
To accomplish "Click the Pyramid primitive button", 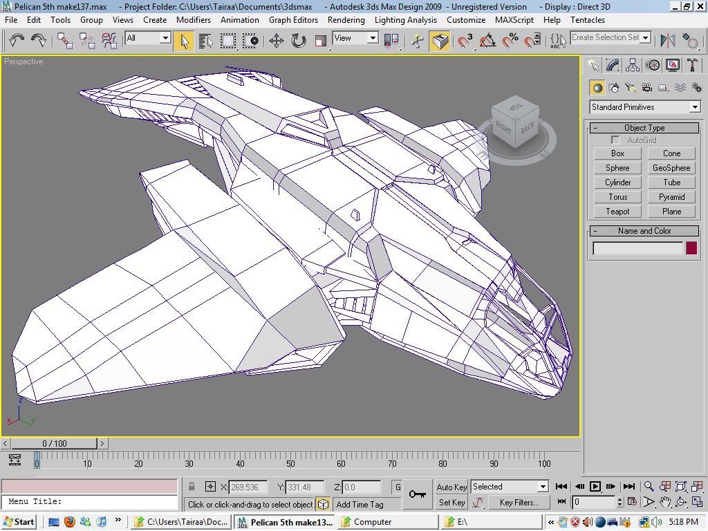I will 671,197.
